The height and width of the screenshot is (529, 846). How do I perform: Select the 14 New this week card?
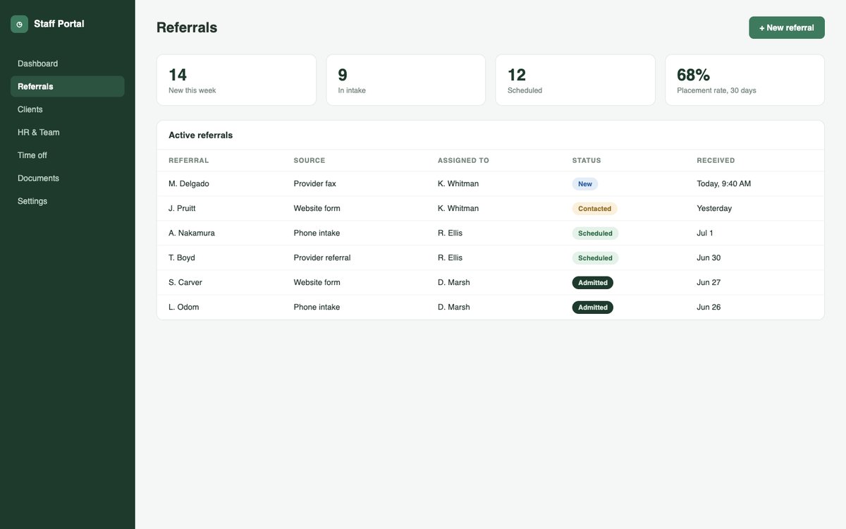[x=236, y=80]
